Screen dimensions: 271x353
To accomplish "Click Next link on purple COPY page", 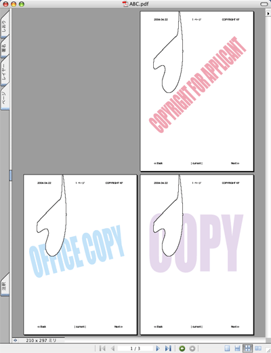I will [235, 327].
